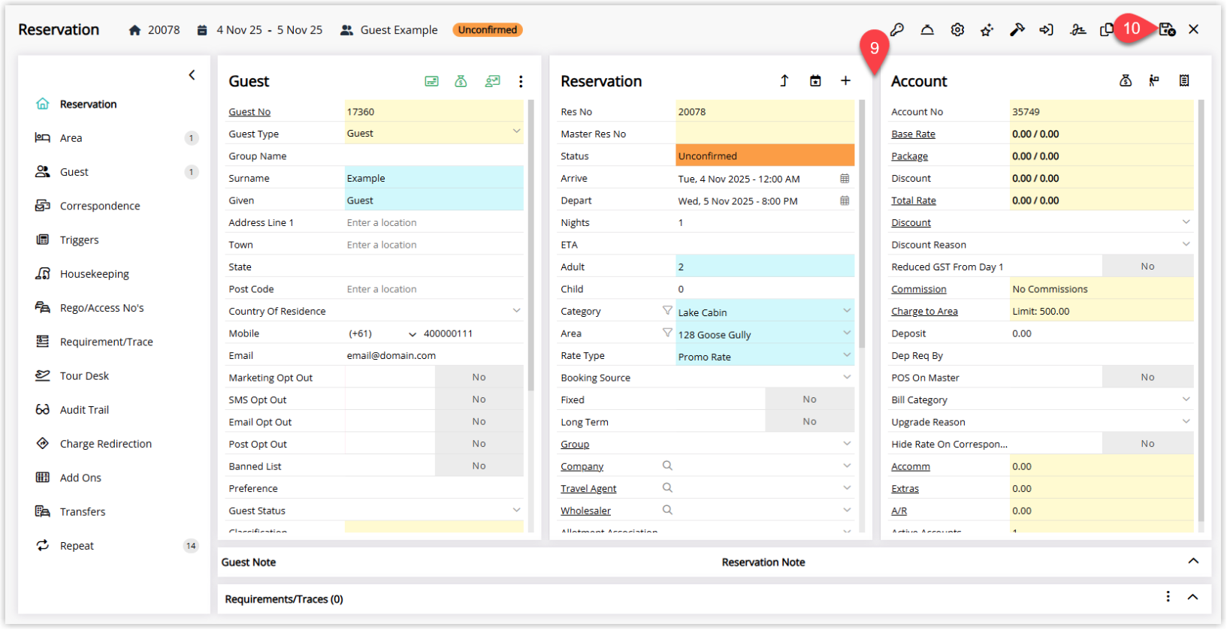
Task: Click the sparkle stars icon
Action: point(987,30)
